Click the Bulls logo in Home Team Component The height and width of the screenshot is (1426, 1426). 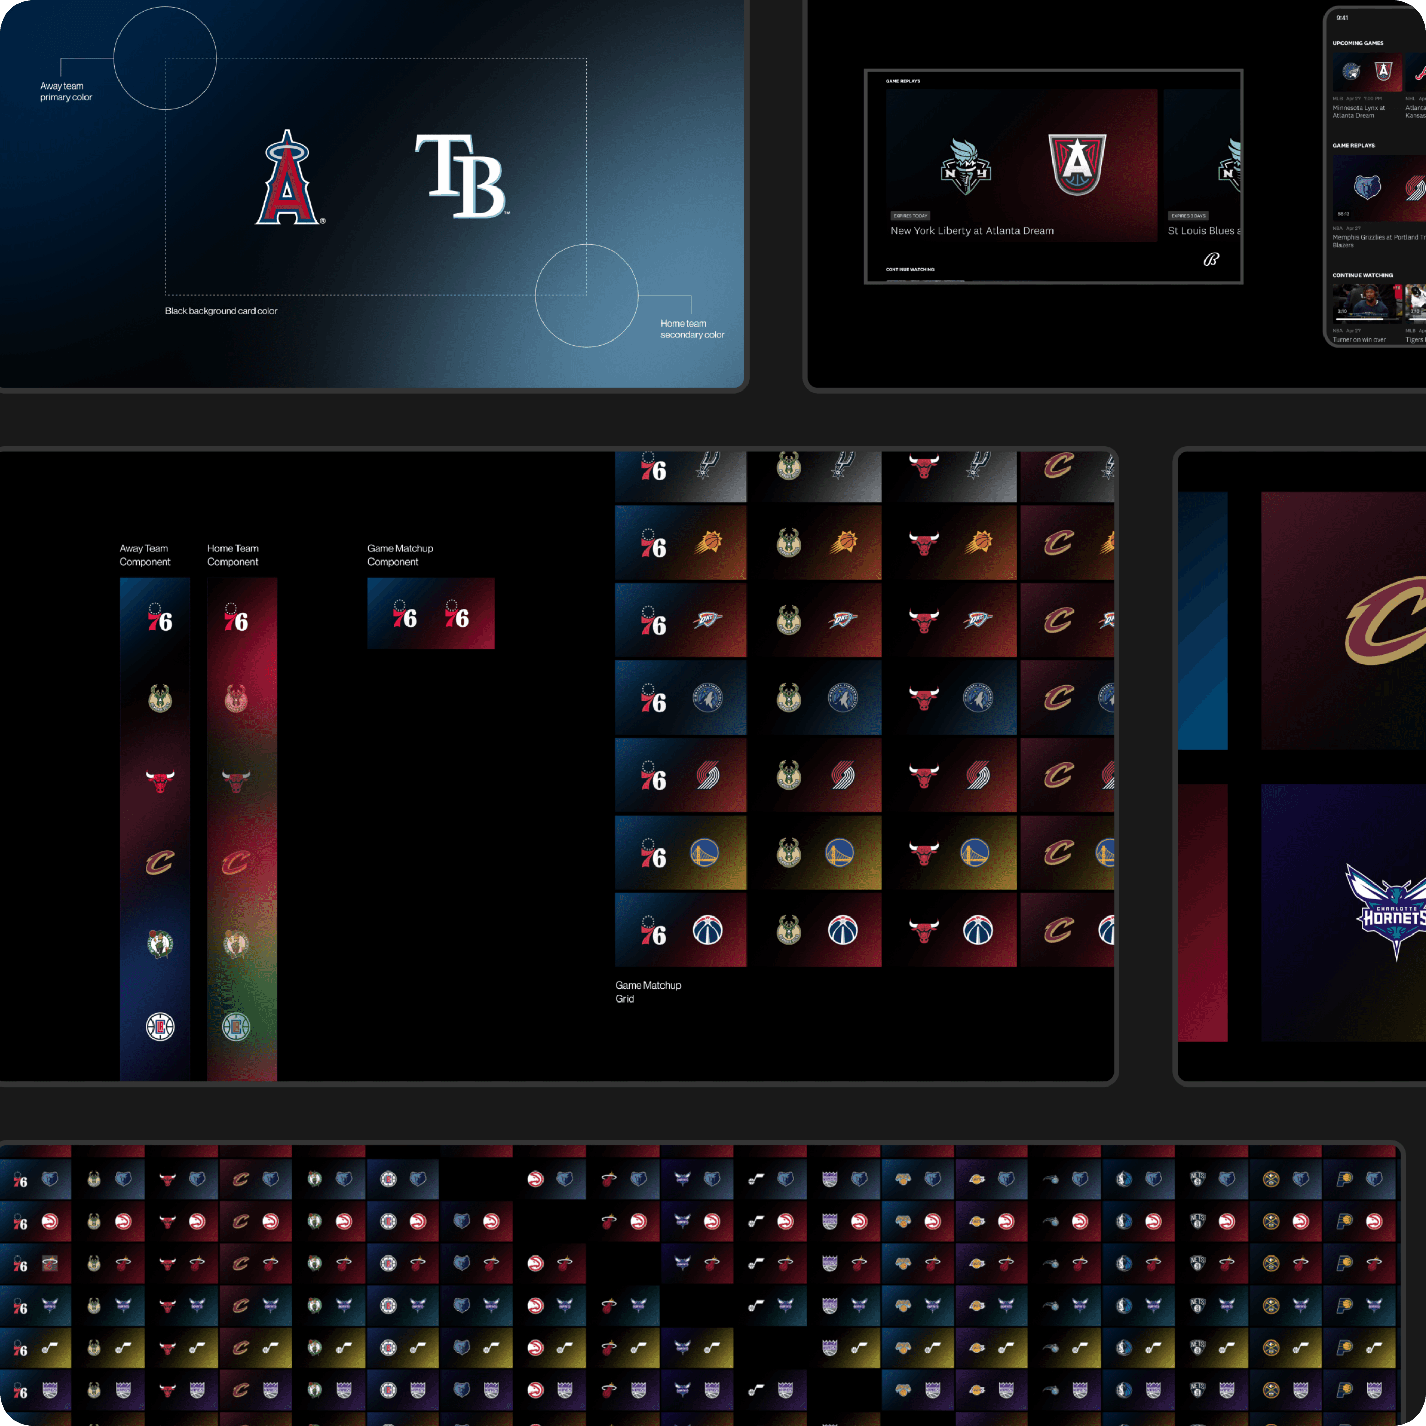pyautogui.click(x=236, y=780)
